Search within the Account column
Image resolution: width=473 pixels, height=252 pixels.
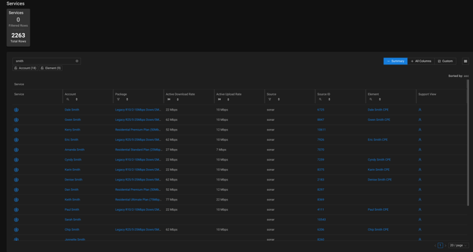[x=68, y=99]
